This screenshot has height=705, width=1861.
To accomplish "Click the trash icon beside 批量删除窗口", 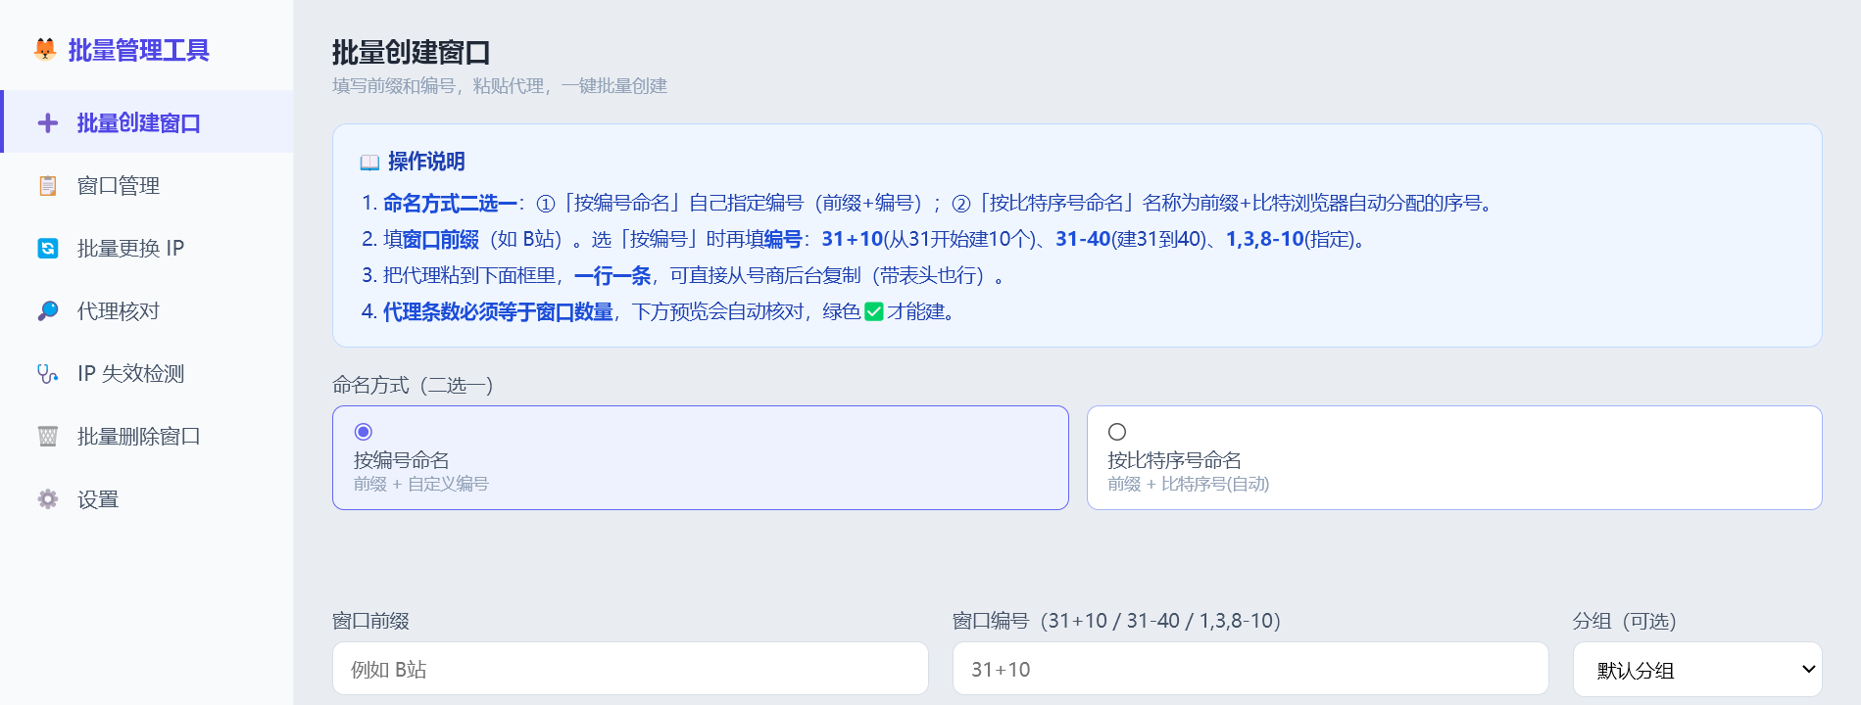I will pyautogui.click(x=47, y=437).
